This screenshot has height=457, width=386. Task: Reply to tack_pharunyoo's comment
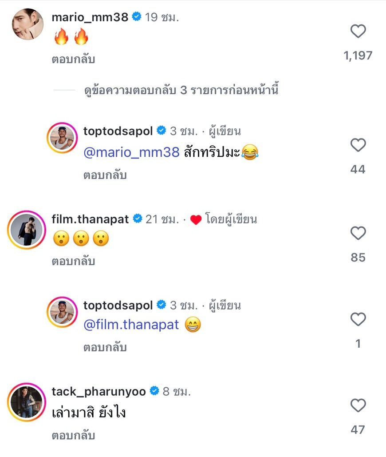tap(73, 436)
